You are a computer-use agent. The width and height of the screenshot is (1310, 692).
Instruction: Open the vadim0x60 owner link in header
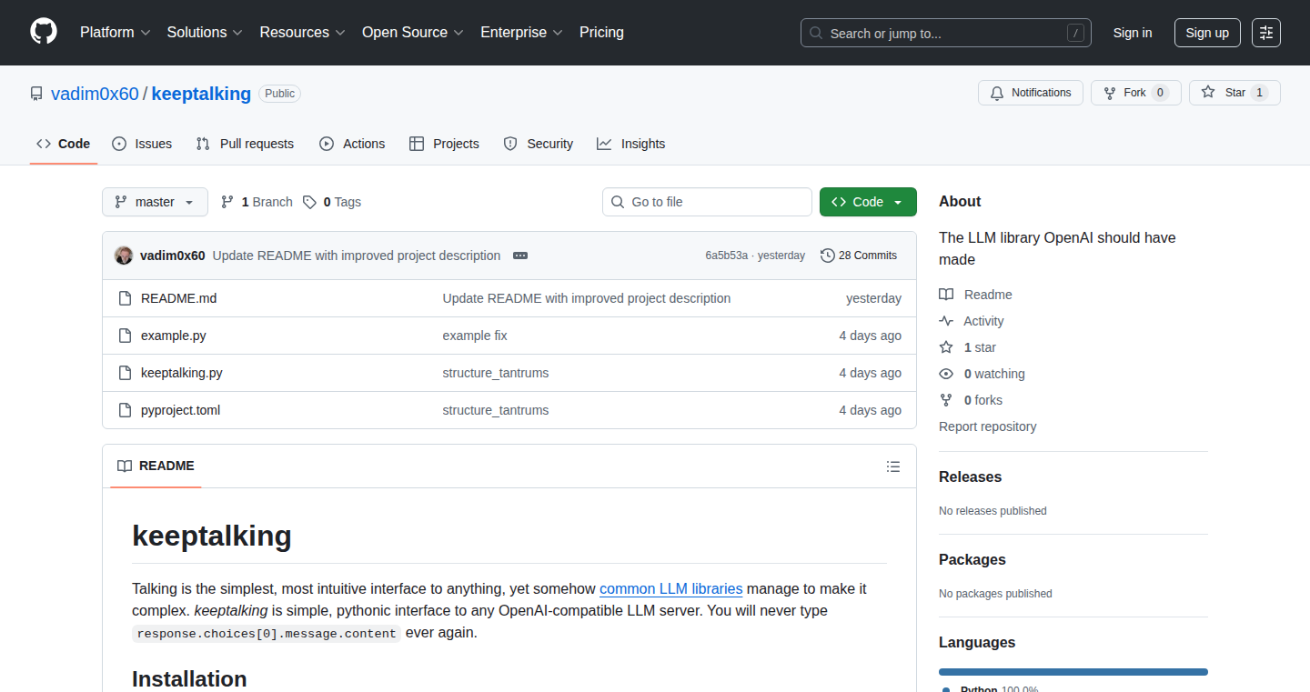(x=95, y=94)
